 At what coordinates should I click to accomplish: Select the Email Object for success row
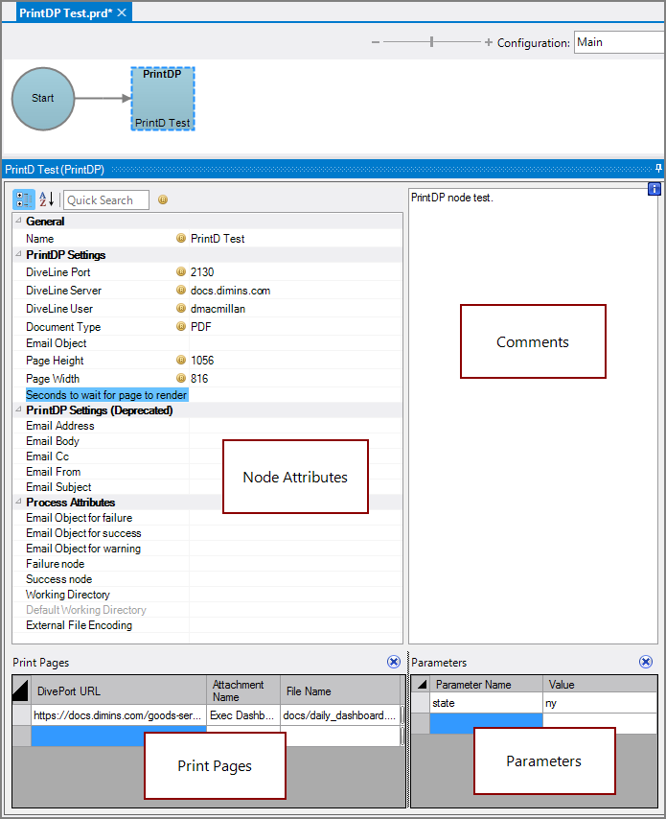pyautogui.click(x=207, y=533)
